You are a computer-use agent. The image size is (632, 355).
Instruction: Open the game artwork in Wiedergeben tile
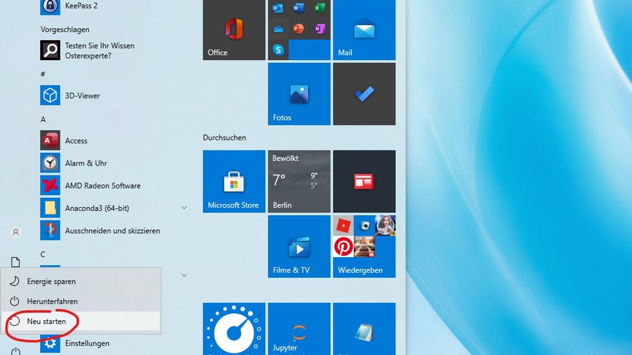click(x=364, y=246)
